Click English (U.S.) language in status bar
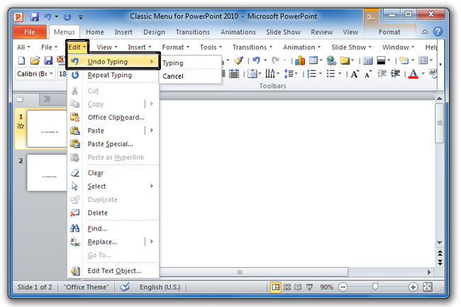The image size is (461, 307). [x=160, y=287]
